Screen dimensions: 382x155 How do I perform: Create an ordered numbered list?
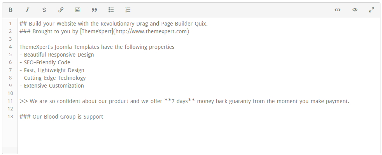pos(128,10)
